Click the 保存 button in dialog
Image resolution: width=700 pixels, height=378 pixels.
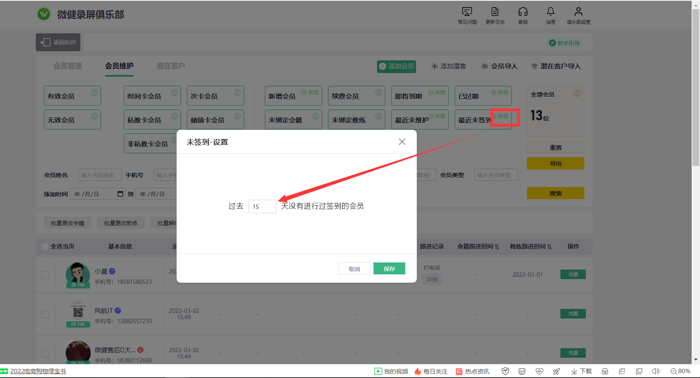(389, 269)
